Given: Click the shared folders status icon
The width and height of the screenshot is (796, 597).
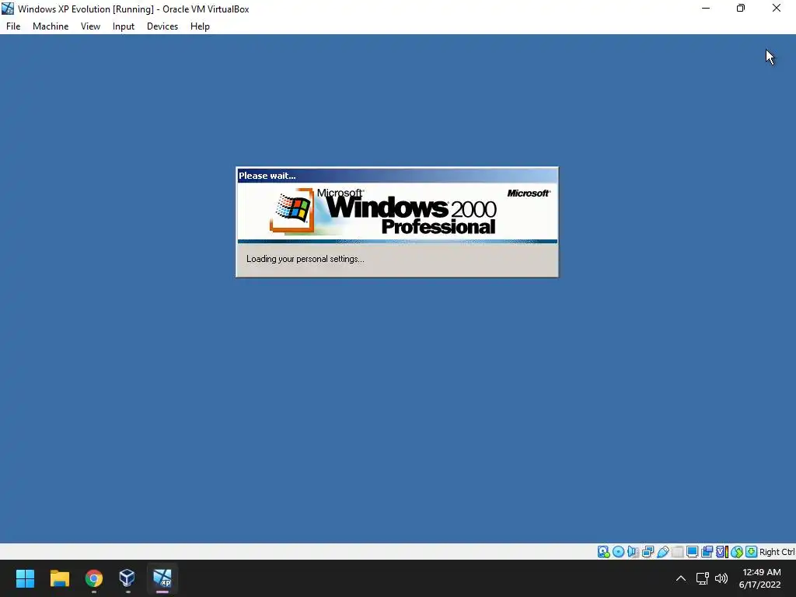Looking at the screenshot, I should pyautogui.click(x=677, y=552).
